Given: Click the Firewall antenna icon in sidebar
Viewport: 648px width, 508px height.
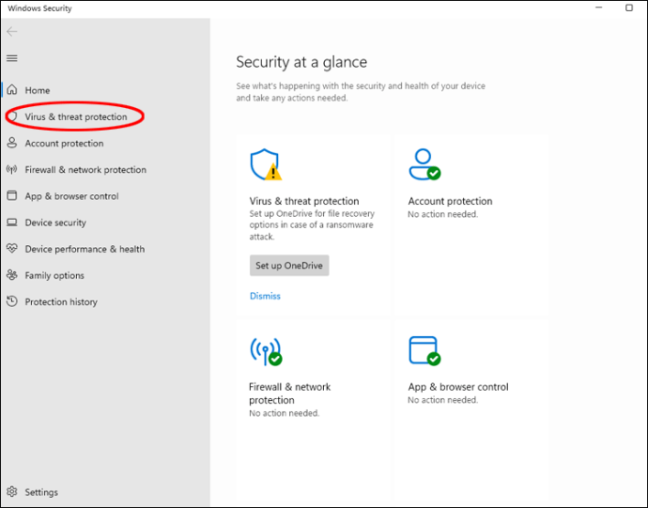Looking at the screenshot, I should [12, 169].
